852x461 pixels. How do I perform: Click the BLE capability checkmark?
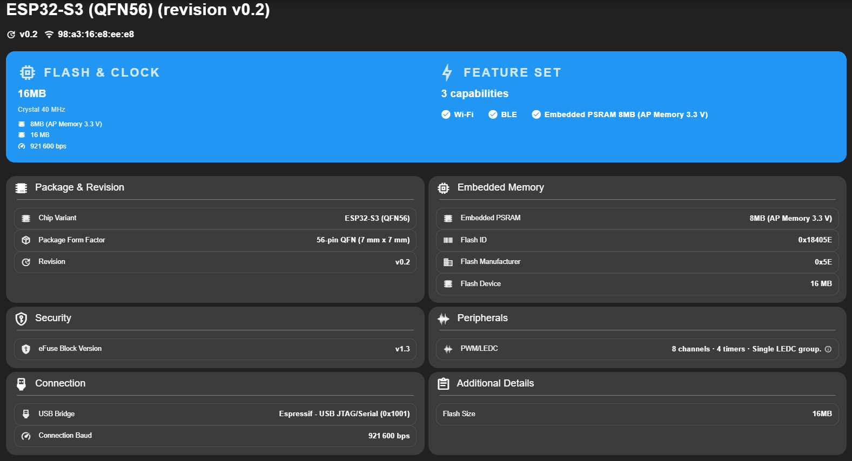493,114
